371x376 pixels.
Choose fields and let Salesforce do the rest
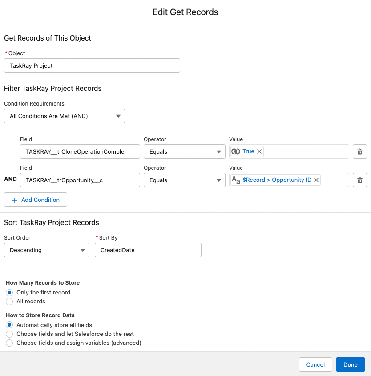tap(9, 334)
